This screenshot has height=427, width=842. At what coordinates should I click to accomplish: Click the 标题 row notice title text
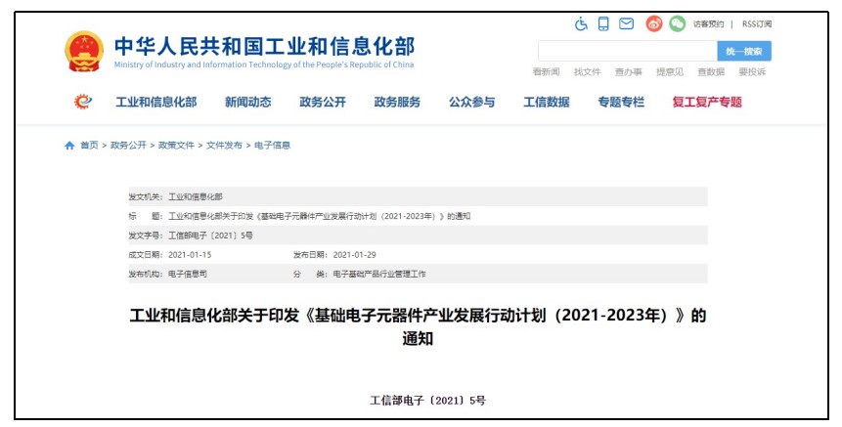[320, 216]
